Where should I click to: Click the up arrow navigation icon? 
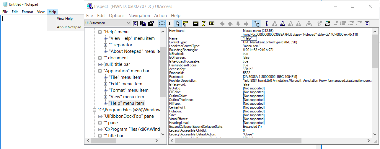pos(230,23)
